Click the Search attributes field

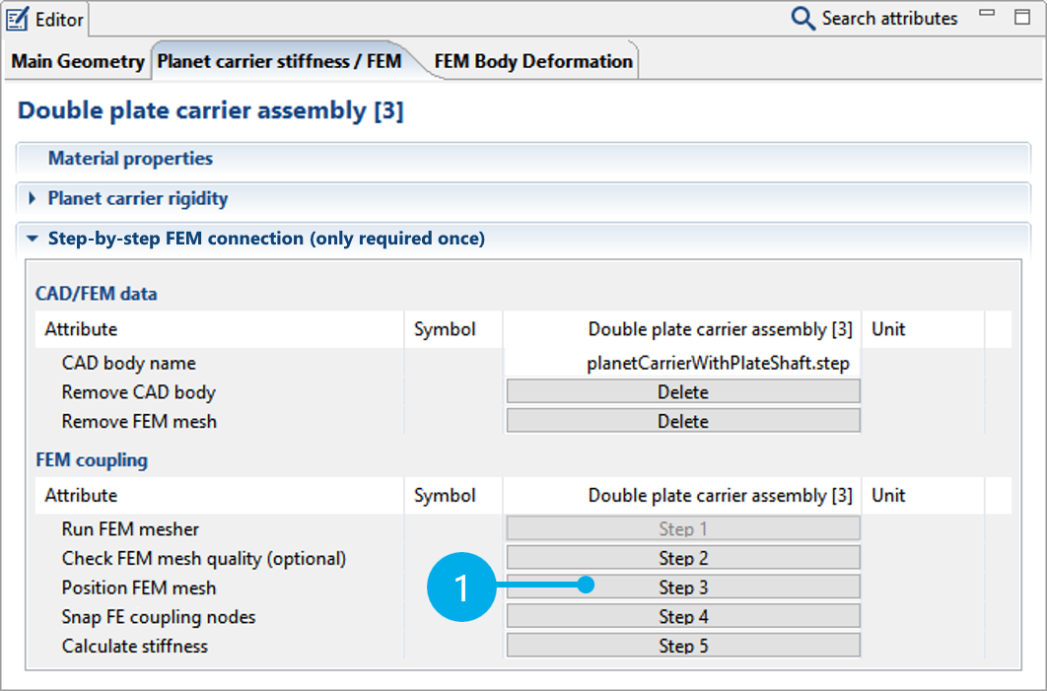point(889,18)
